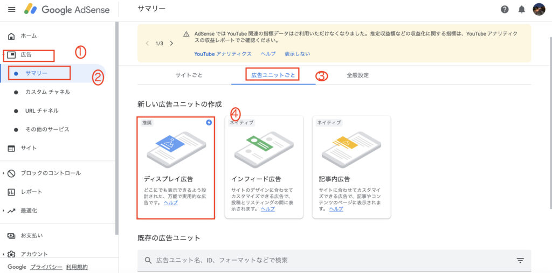The image size is (552, 273).
Task: Open the プライバシー footer link
Action: 46,267
